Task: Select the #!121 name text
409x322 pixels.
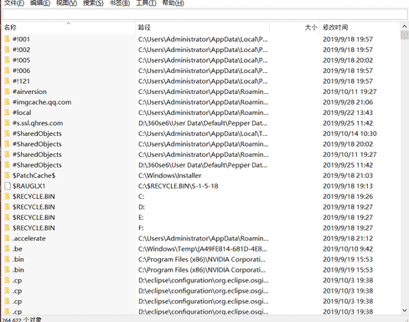Action: coord(21,81)
